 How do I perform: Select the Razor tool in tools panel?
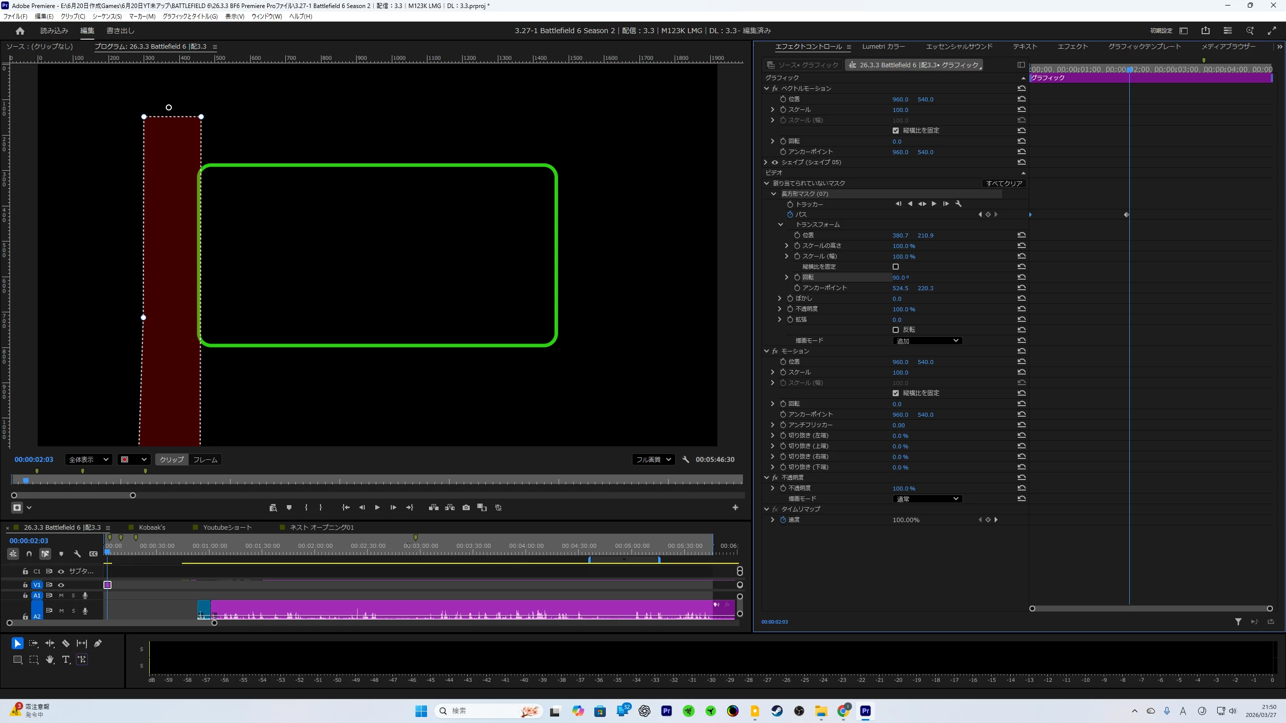click(66, 643)
